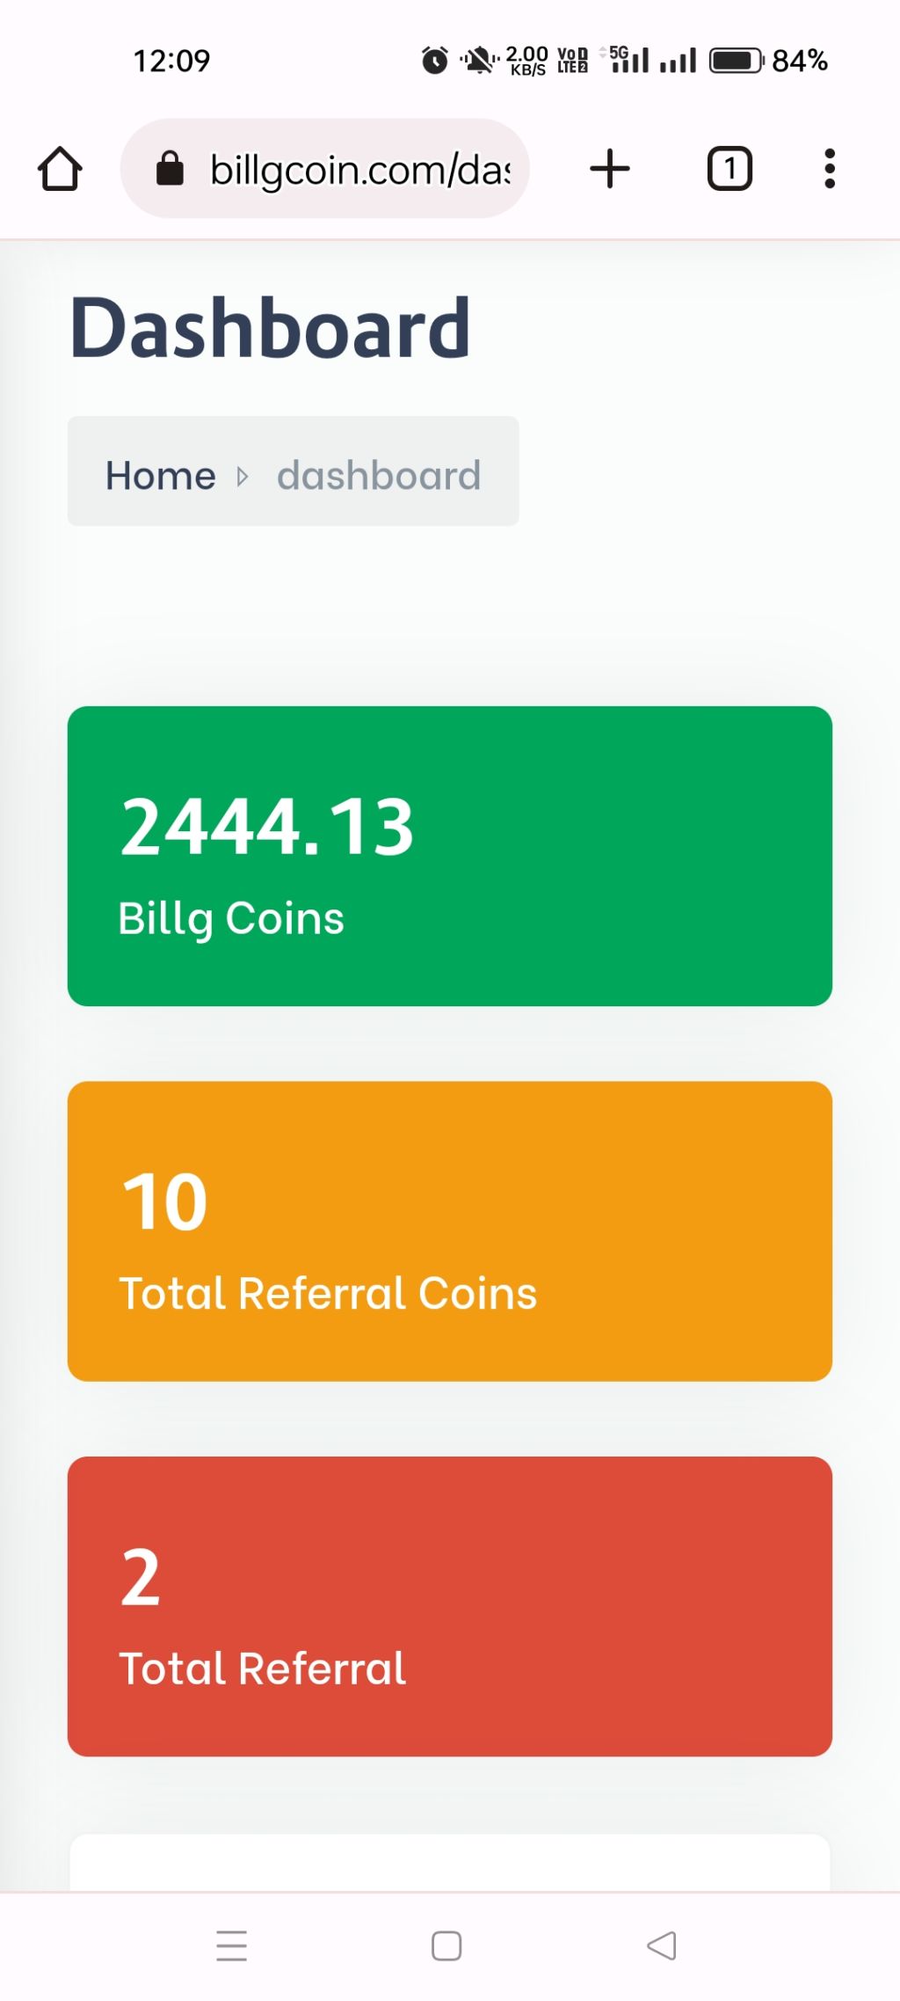Image resolution: width=900 pixels, height=2001 pixels.
Task: Open the orange Total Referral Coins card
Action: click(450, 1231)
